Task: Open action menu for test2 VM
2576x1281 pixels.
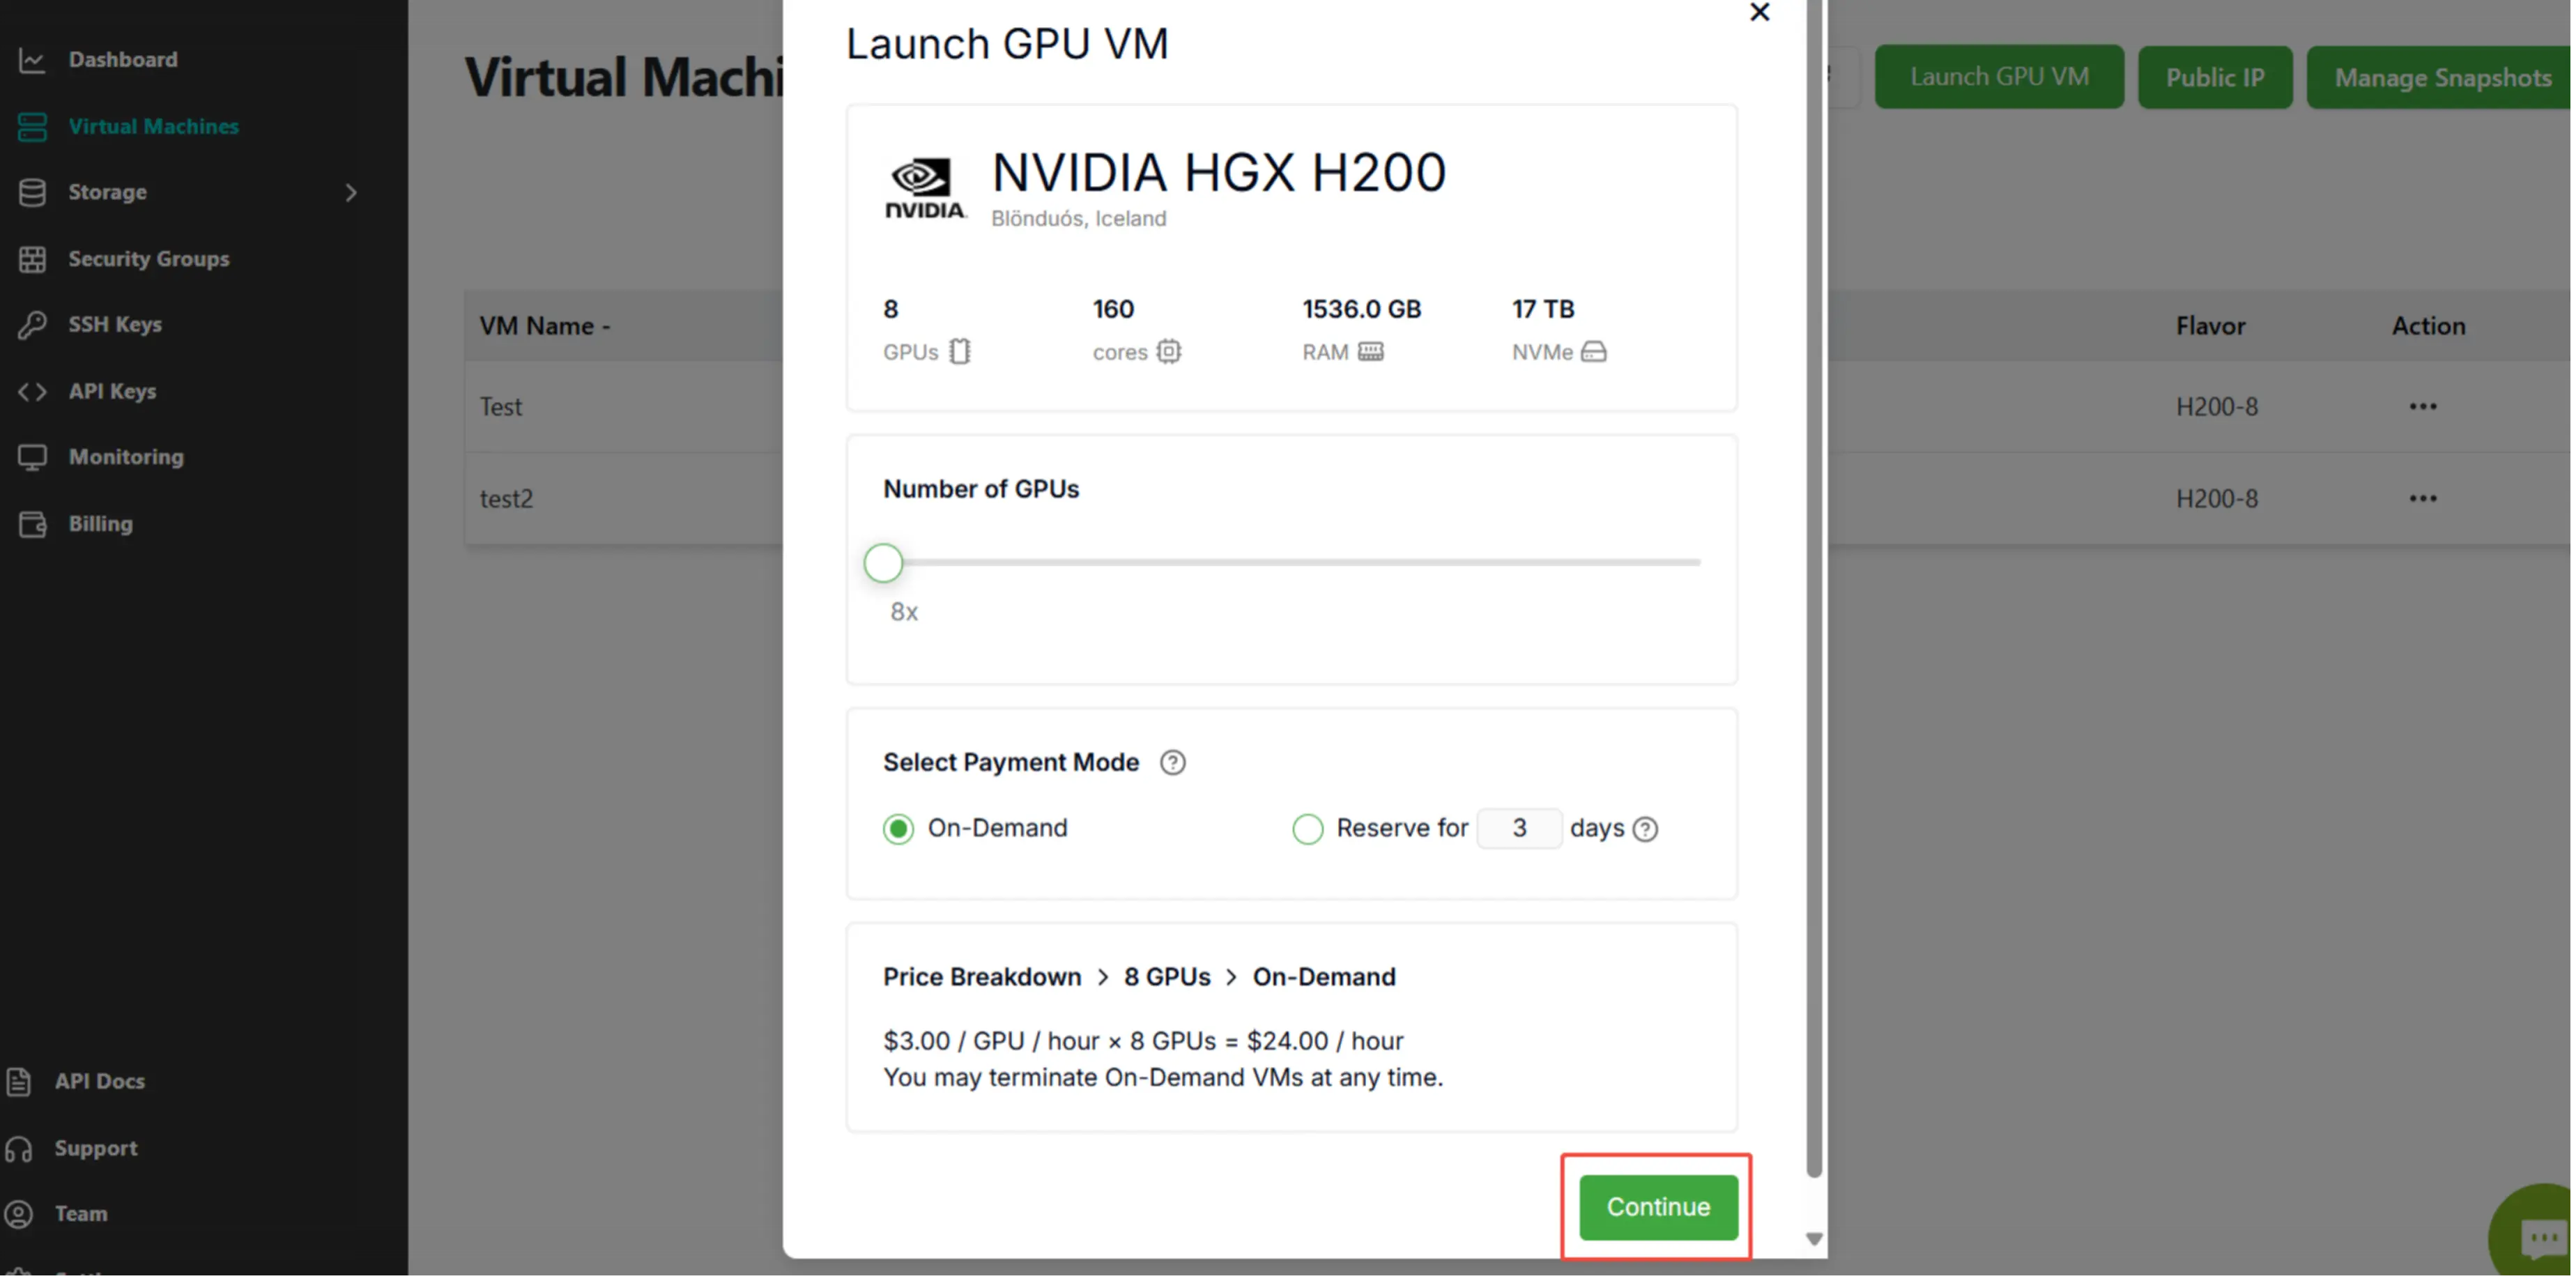Action: click(x=2422, y=499)
